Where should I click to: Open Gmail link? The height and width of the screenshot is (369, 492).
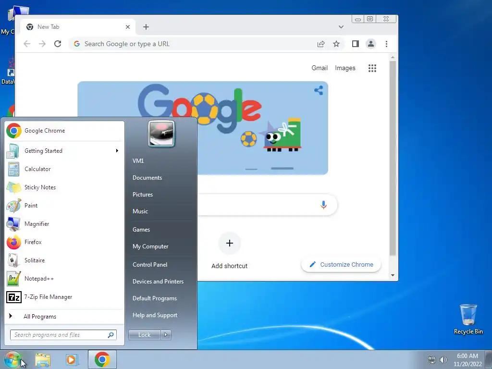320,68
